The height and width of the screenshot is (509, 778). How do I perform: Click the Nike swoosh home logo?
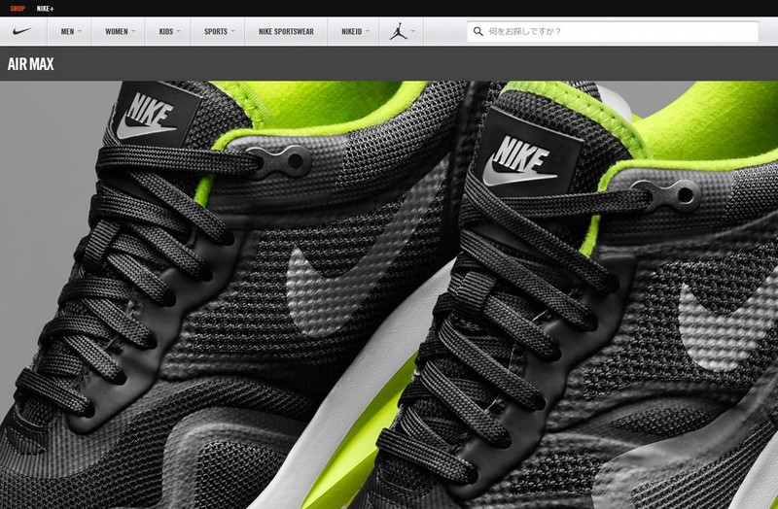22,31
